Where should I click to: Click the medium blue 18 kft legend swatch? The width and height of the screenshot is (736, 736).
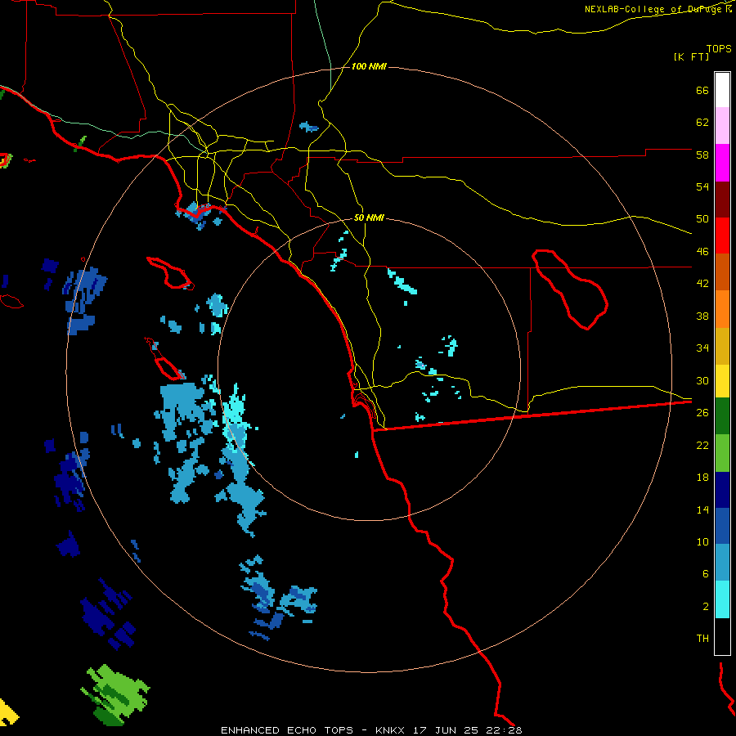coord(722,526)
